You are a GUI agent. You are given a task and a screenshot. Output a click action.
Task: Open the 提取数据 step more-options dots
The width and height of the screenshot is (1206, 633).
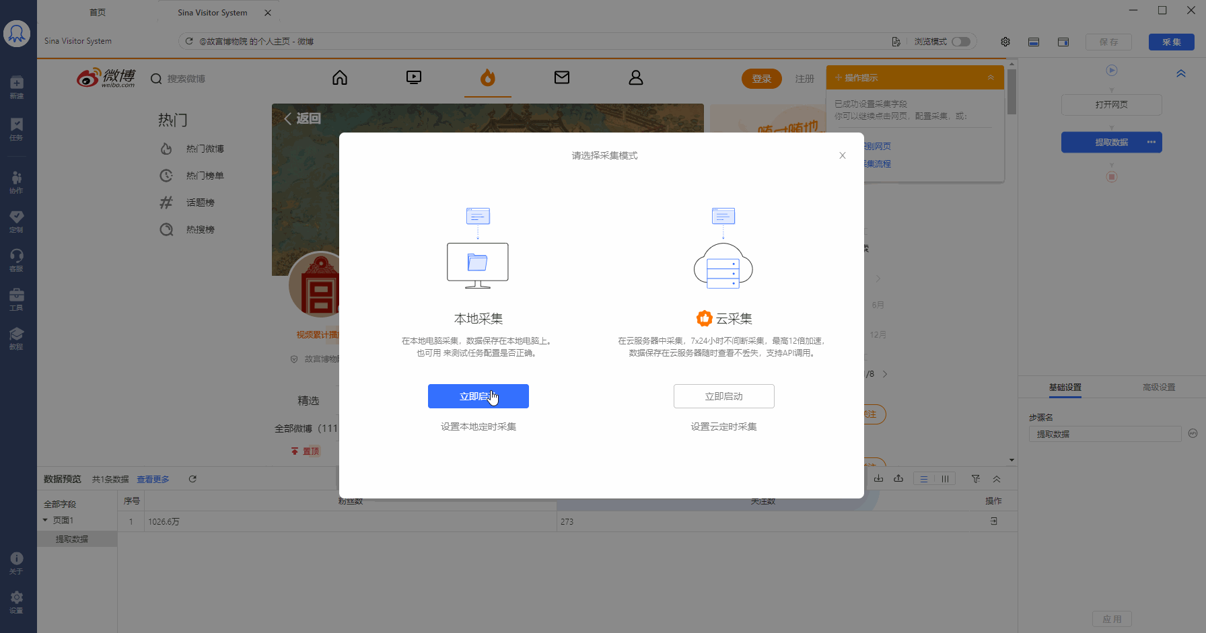pos(1151,142)
